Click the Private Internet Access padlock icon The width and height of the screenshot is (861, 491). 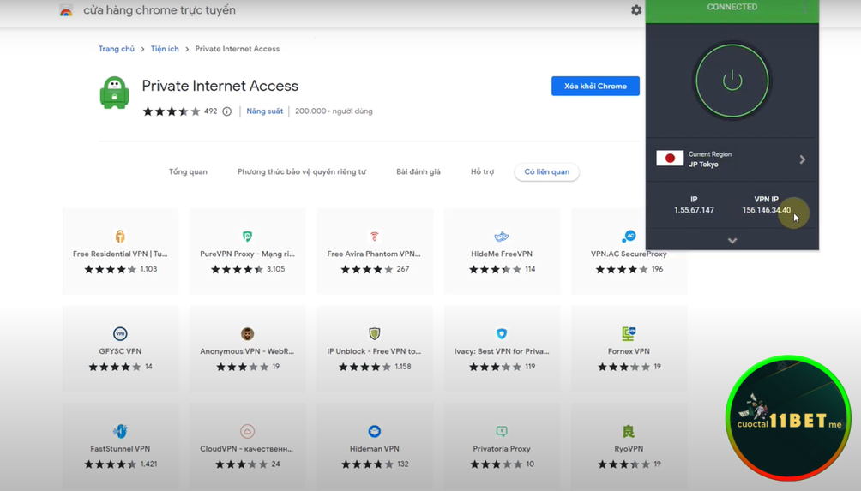(114, 93)
